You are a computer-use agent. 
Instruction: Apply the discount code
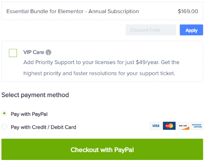click(191, 30)
